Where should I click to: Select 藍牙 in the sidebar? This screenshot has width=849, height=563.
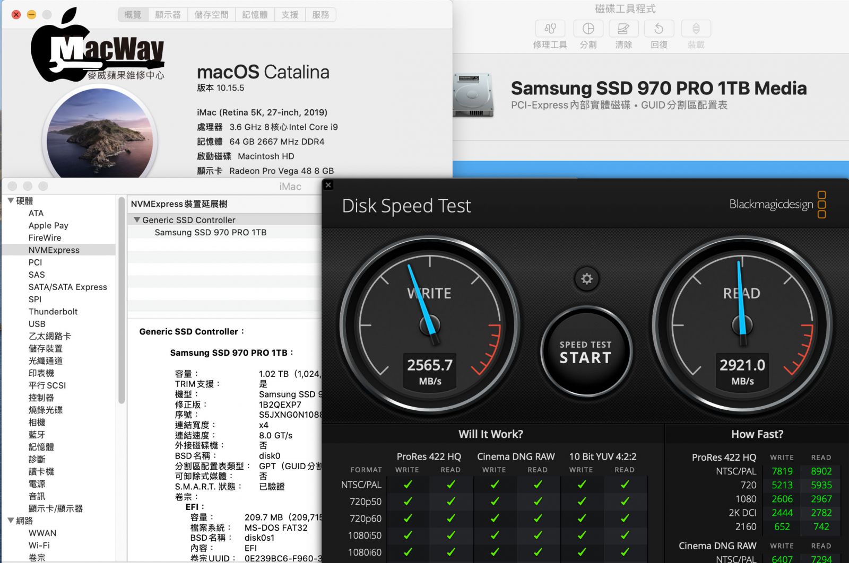pyautogui.click(x=37, y=434)
